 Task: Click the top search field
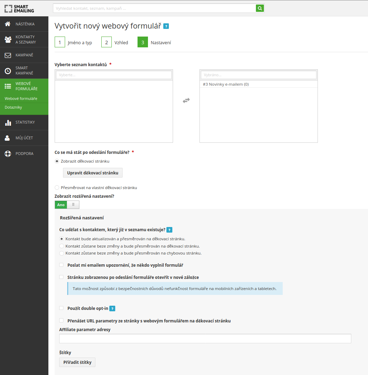point(155,8)
